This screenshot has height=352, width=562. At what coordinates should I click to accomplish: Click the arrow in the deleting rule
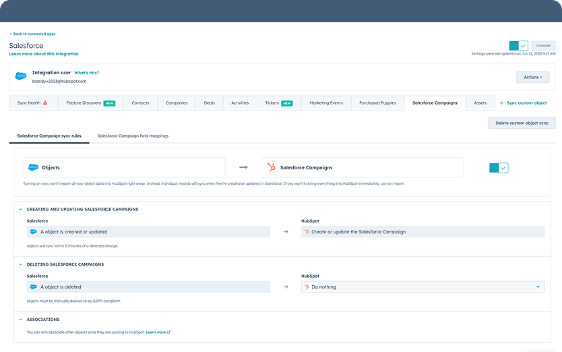click(286, 287)
